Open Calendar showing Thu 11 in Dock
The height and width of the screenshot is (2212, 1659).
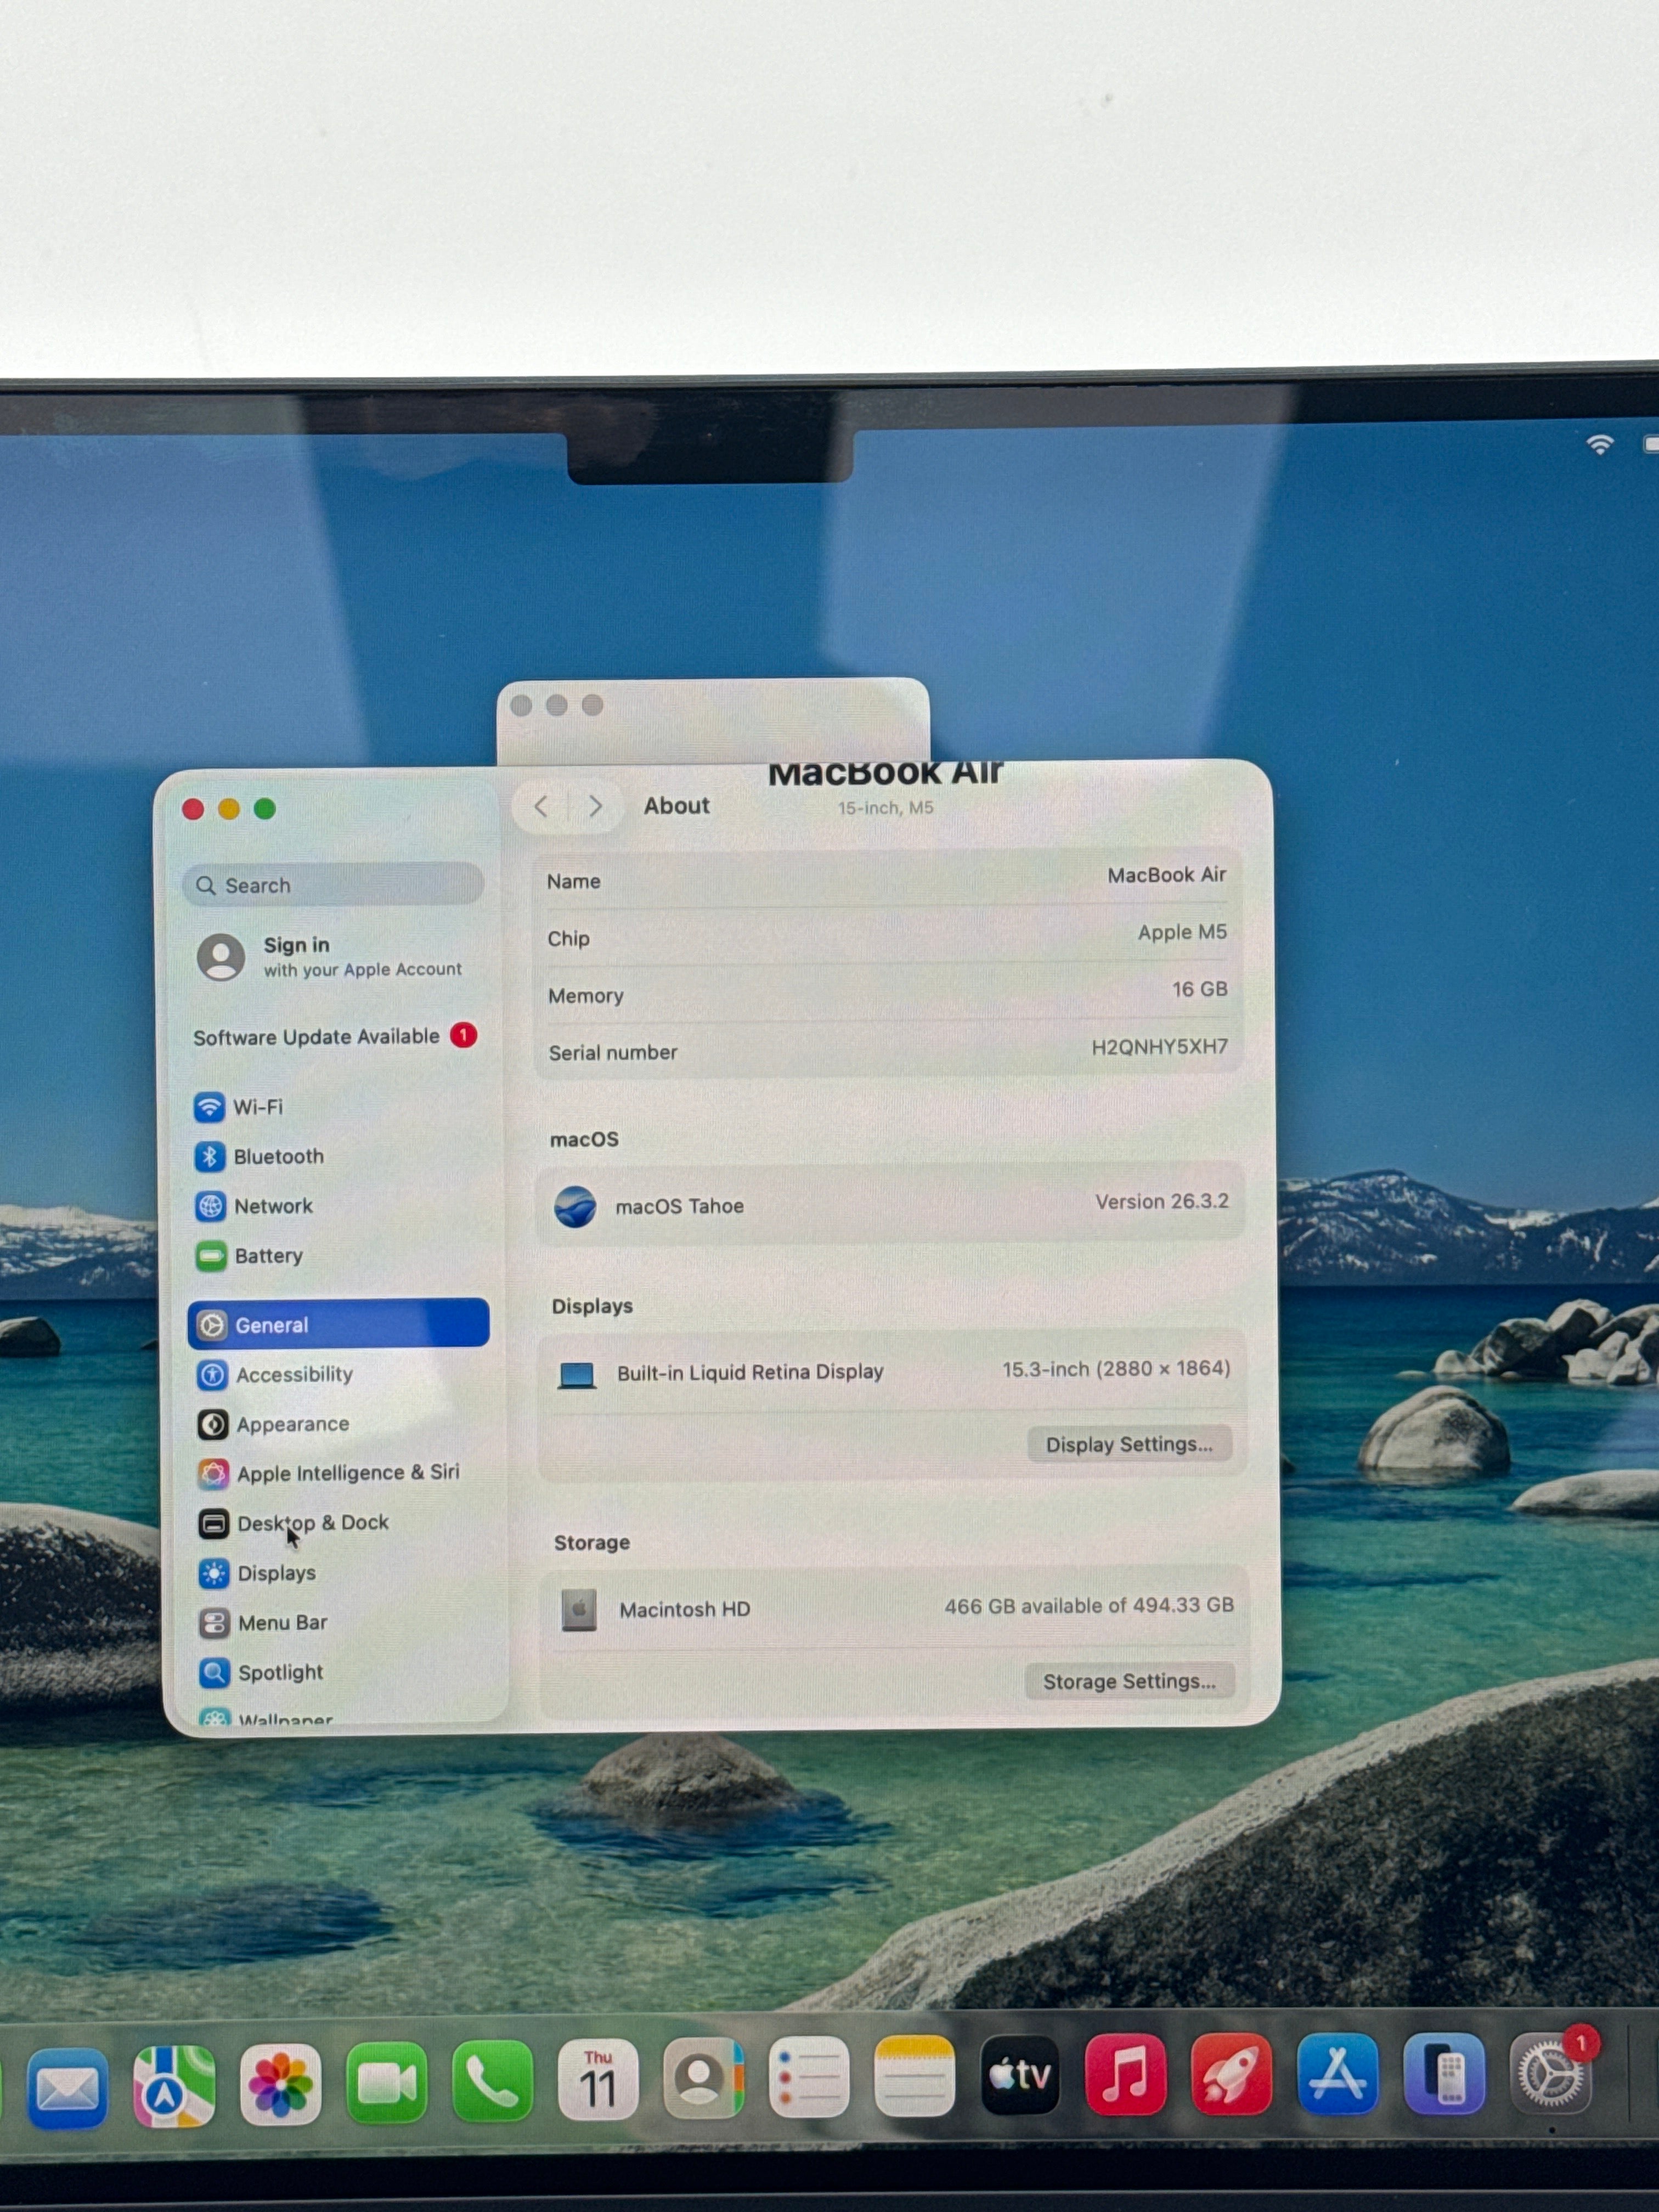point(598,2080)
